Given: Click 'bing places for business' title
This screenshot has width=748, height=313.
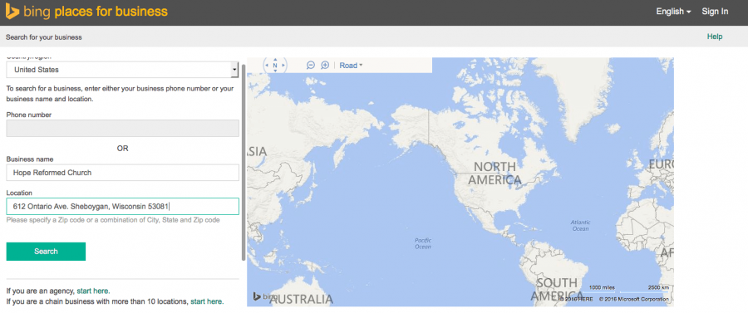Looking at the screenshot, I should pos(95,12).
